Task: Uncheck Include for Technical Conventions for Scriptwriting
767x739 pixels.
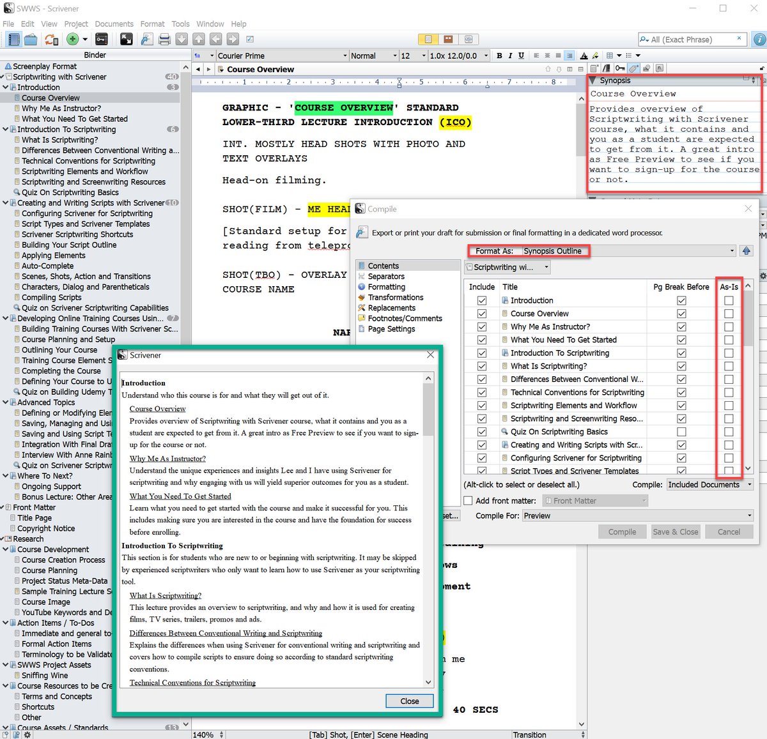Action: pyautogui.click(x=482, y=392)
